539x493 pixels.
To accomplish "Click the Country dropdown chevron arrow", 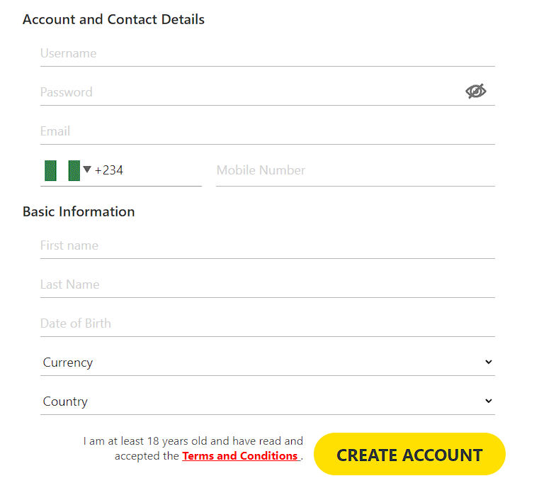I will coord(488,401).
